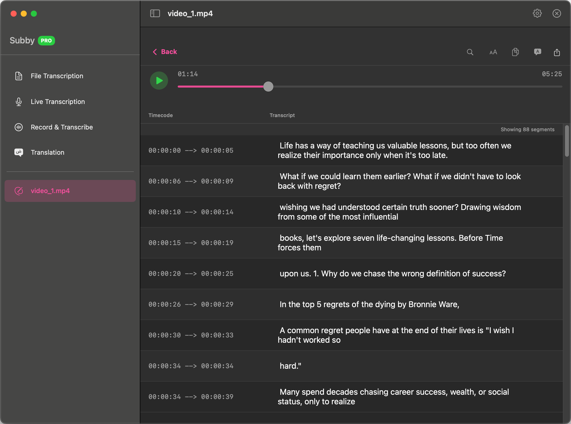Close the video_1.mp4 view
571x424 pixels.
(x=557, y=13)
